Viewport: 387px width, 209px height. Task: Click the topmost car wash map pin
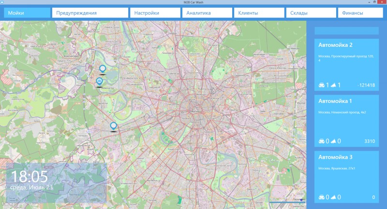(x=103, y=69)
